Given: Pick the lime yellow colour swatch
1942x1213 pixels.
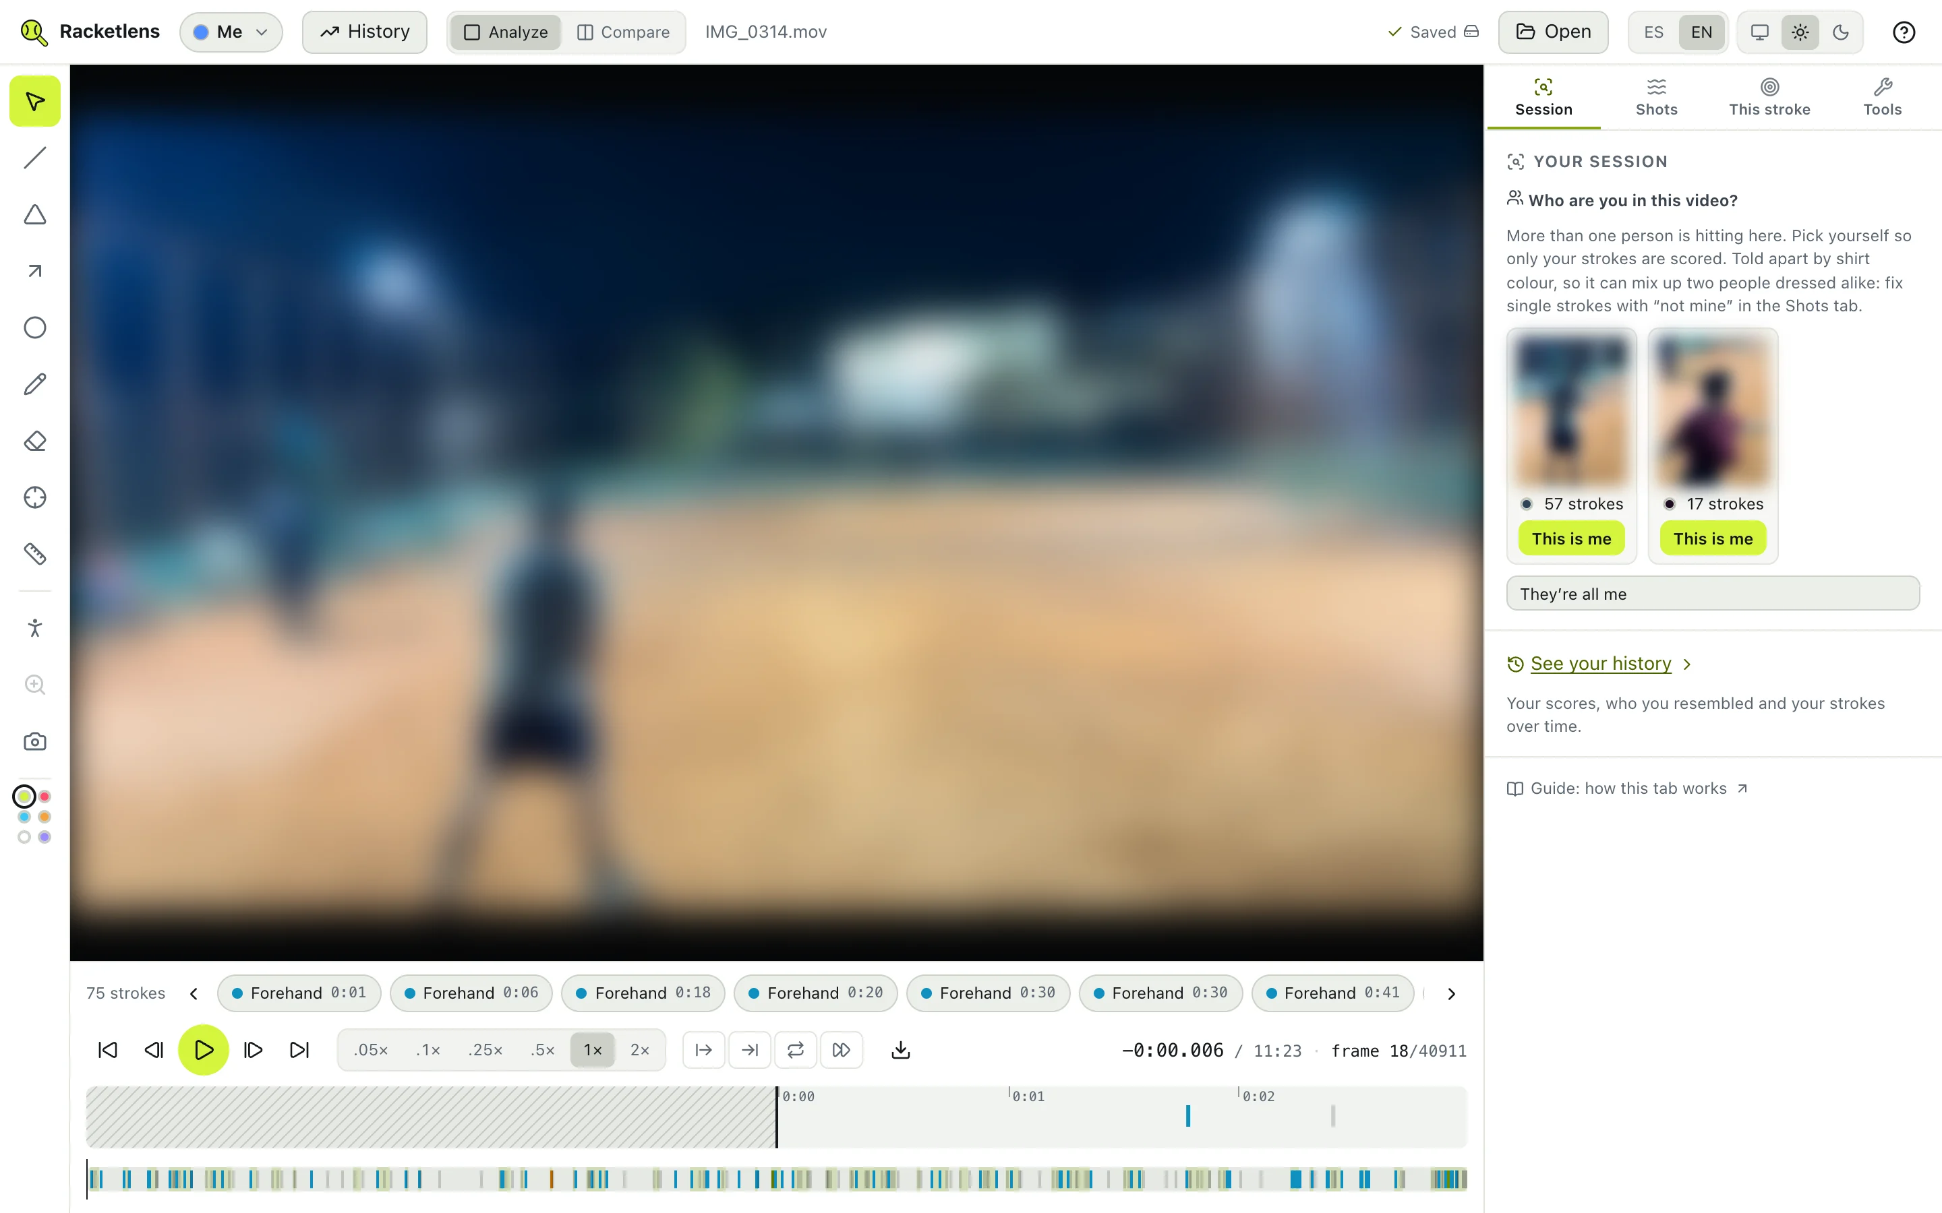Looking at the screenshot, I should [x=25, y=797].
